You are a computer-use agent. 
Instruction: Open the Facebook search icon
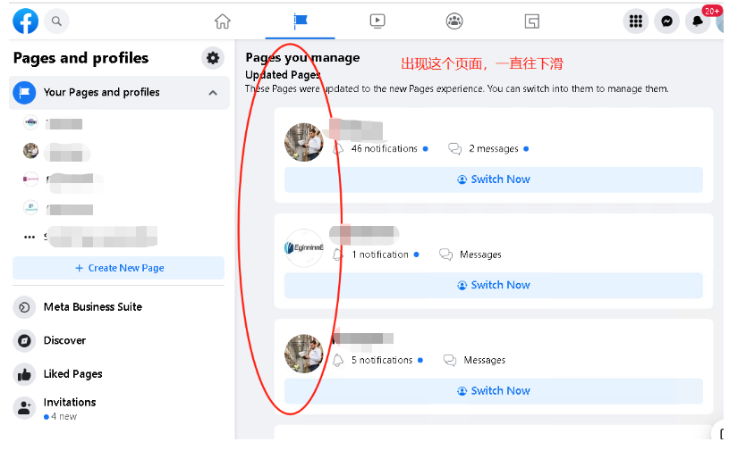coord(56,21)
